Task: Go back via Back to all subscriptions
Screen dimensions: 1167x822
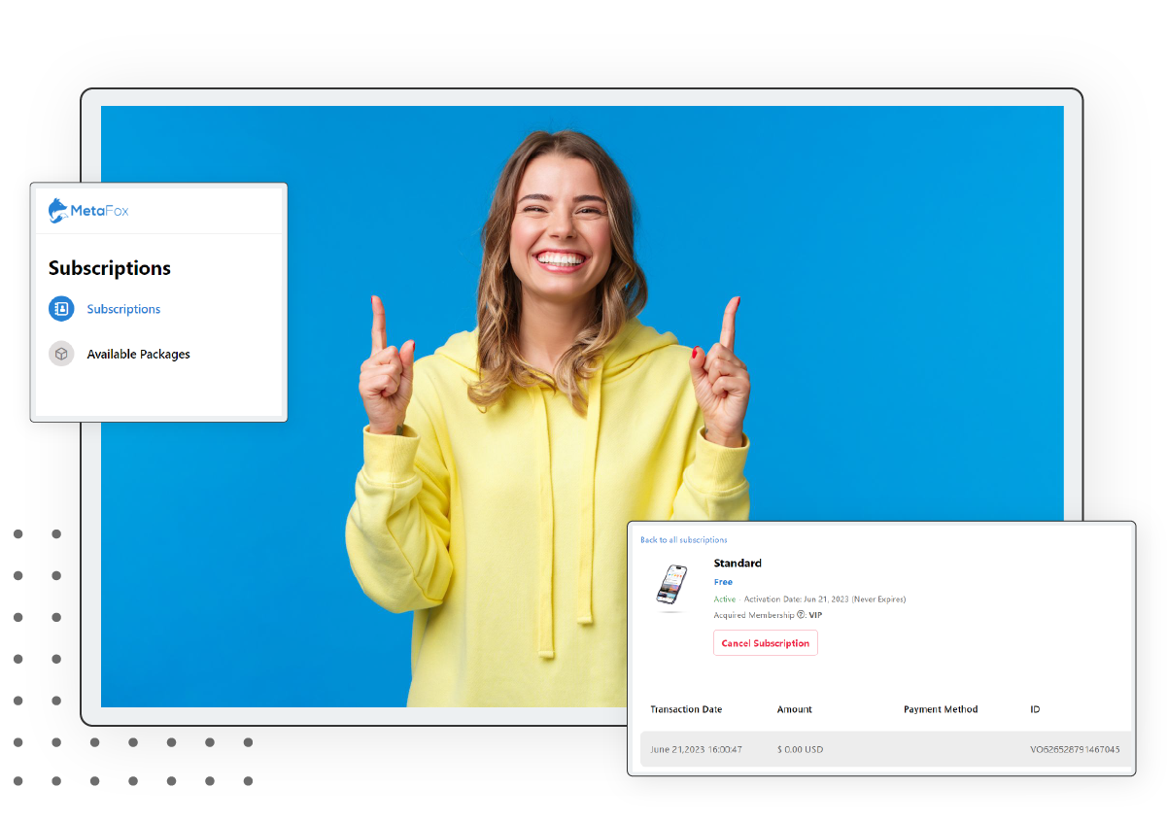Action: tap(683, 540)
